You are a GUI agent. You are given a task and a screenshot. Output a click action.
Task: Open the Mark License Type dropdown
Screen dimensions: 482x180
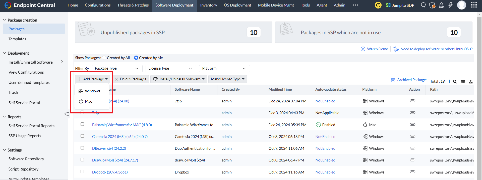(227, 79)
